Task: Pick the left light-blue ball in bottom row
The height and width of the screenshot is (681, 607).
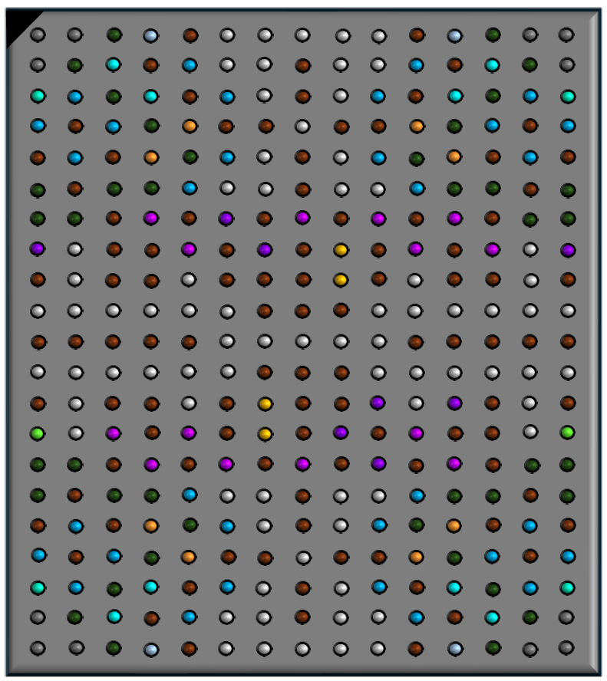Action: click(151, 649)
